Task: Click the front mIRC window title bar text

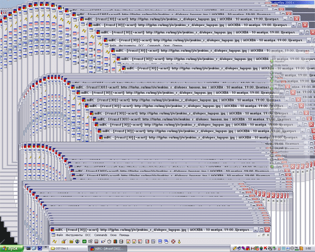Action: coord(153,229)
